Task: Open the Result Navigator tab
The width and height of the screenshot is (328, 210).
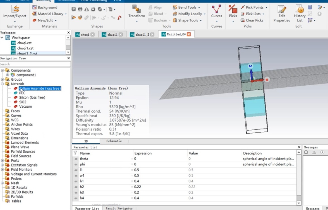Action: [x=119, y=208]
